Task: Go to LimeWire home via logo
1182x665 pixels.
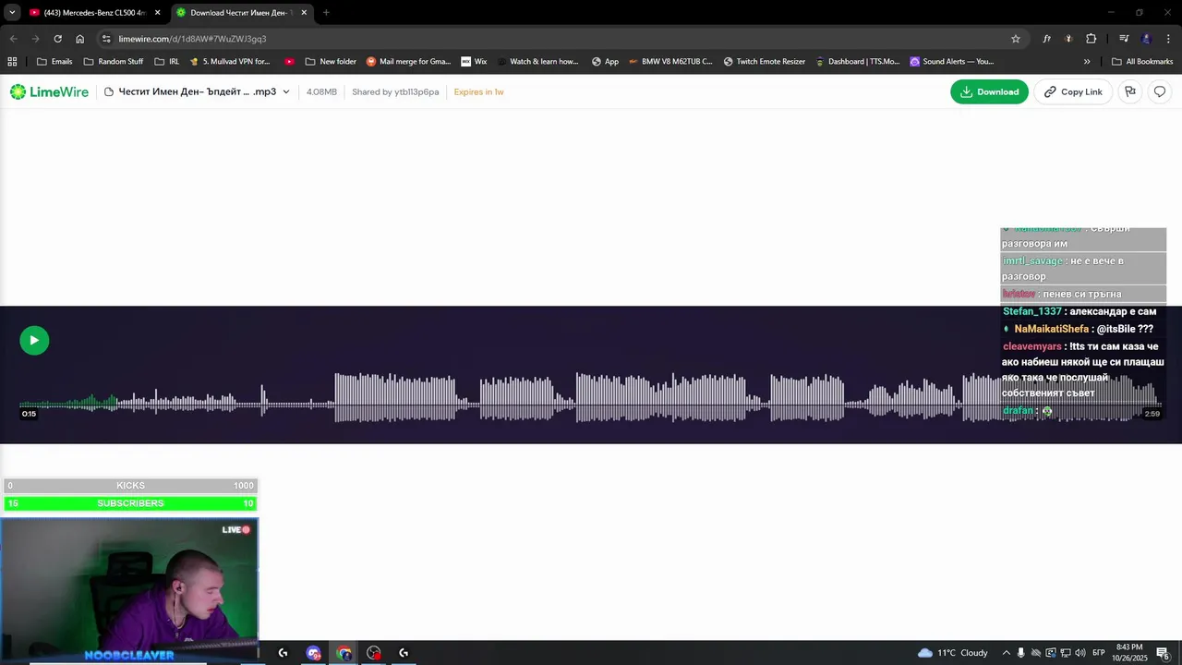Action: (50, 91)
